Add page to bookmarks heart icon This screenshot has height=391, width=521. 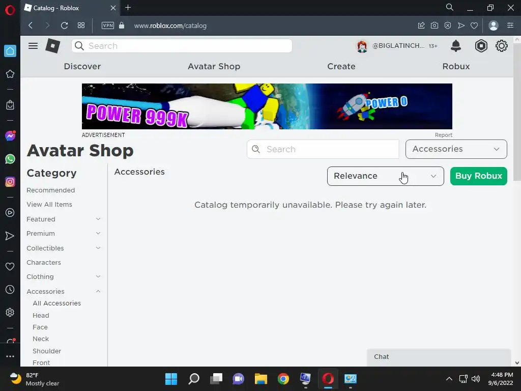point(474,25)
